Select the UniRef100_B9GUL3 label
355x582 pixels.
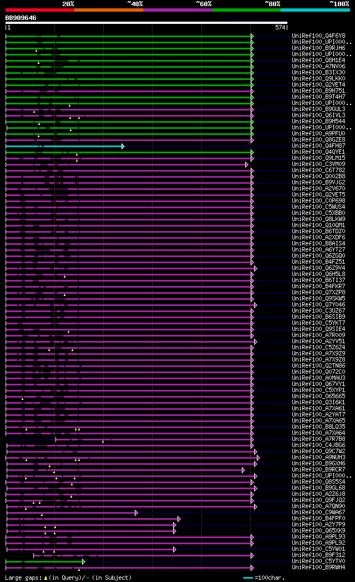click(318, 109)
